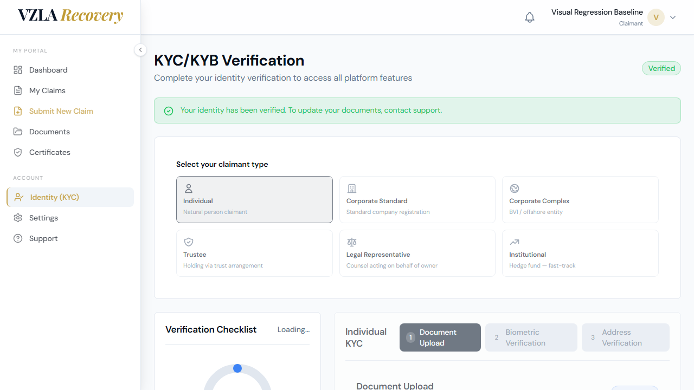Image resolution: width=694 pixels, height=390 pixels.
Task: Open Settings from the sidebar
Action: (70, 218)
